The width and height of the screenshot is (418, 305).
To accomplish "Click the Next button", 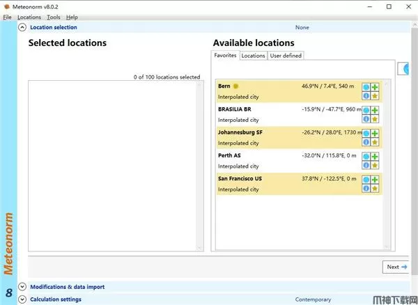I will pyautogui.click(x=396, y=267).
